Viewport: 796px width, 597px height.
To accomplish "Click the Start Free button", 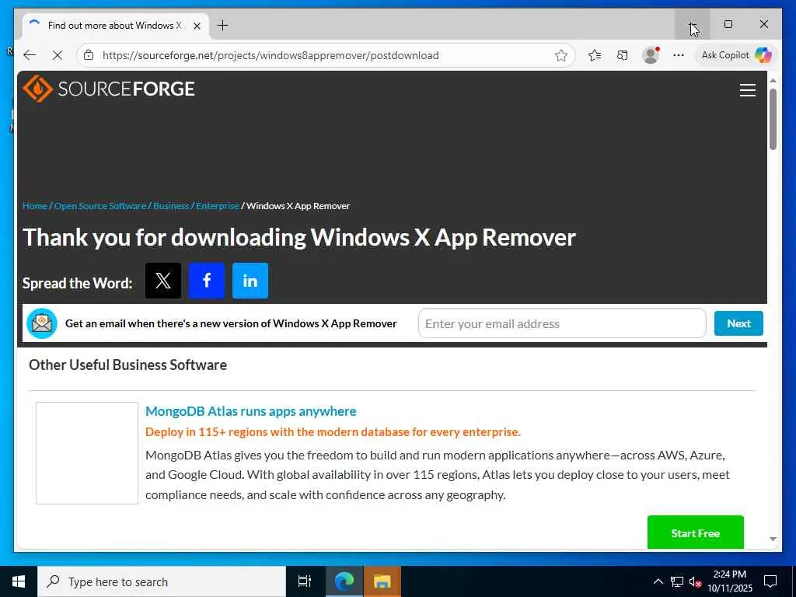I will [695, 533].
